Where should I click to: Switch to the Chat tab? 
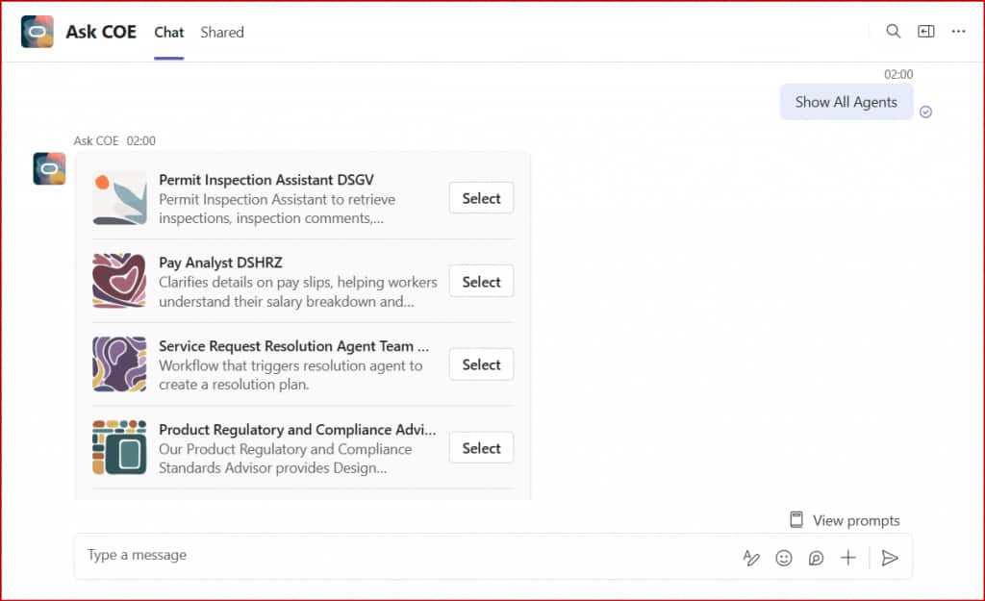(169, 32)
